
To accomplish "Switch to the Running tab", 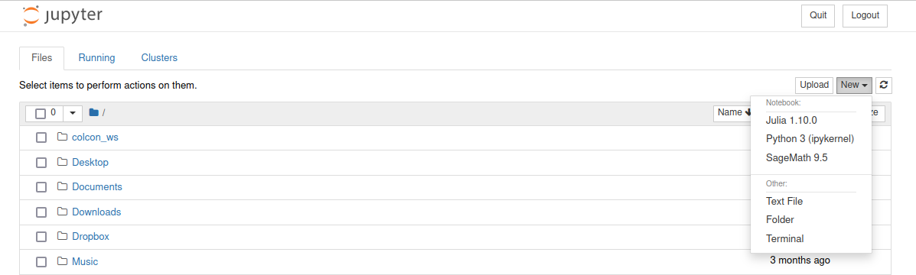I will [x=97, y=58].
